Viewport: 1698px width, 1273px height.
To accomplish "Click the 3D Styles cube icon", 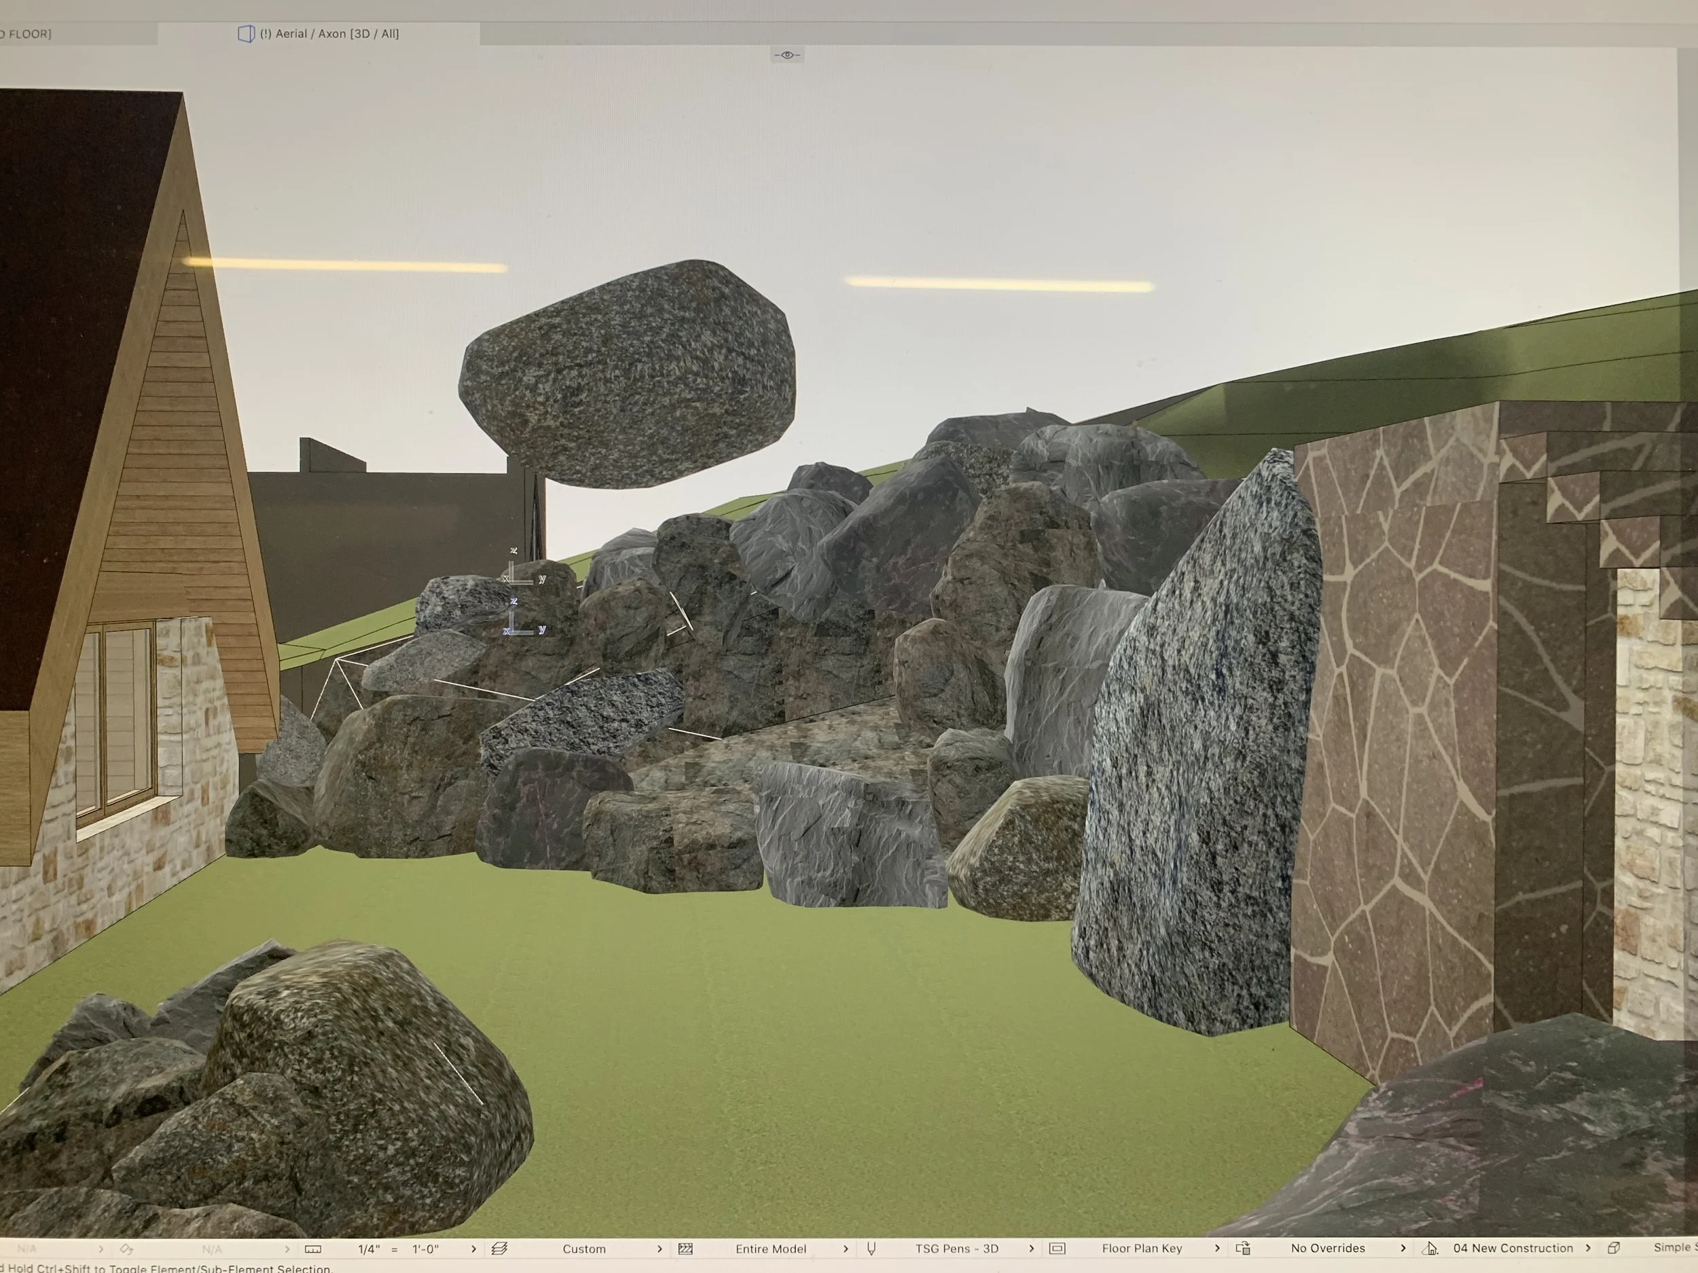I will coord(1614,1248).
